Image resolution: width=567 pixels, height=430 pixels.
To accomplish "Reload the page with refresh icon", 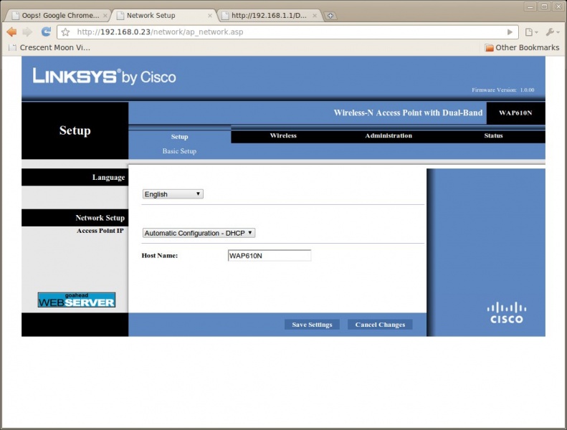I will pos(46,32).
